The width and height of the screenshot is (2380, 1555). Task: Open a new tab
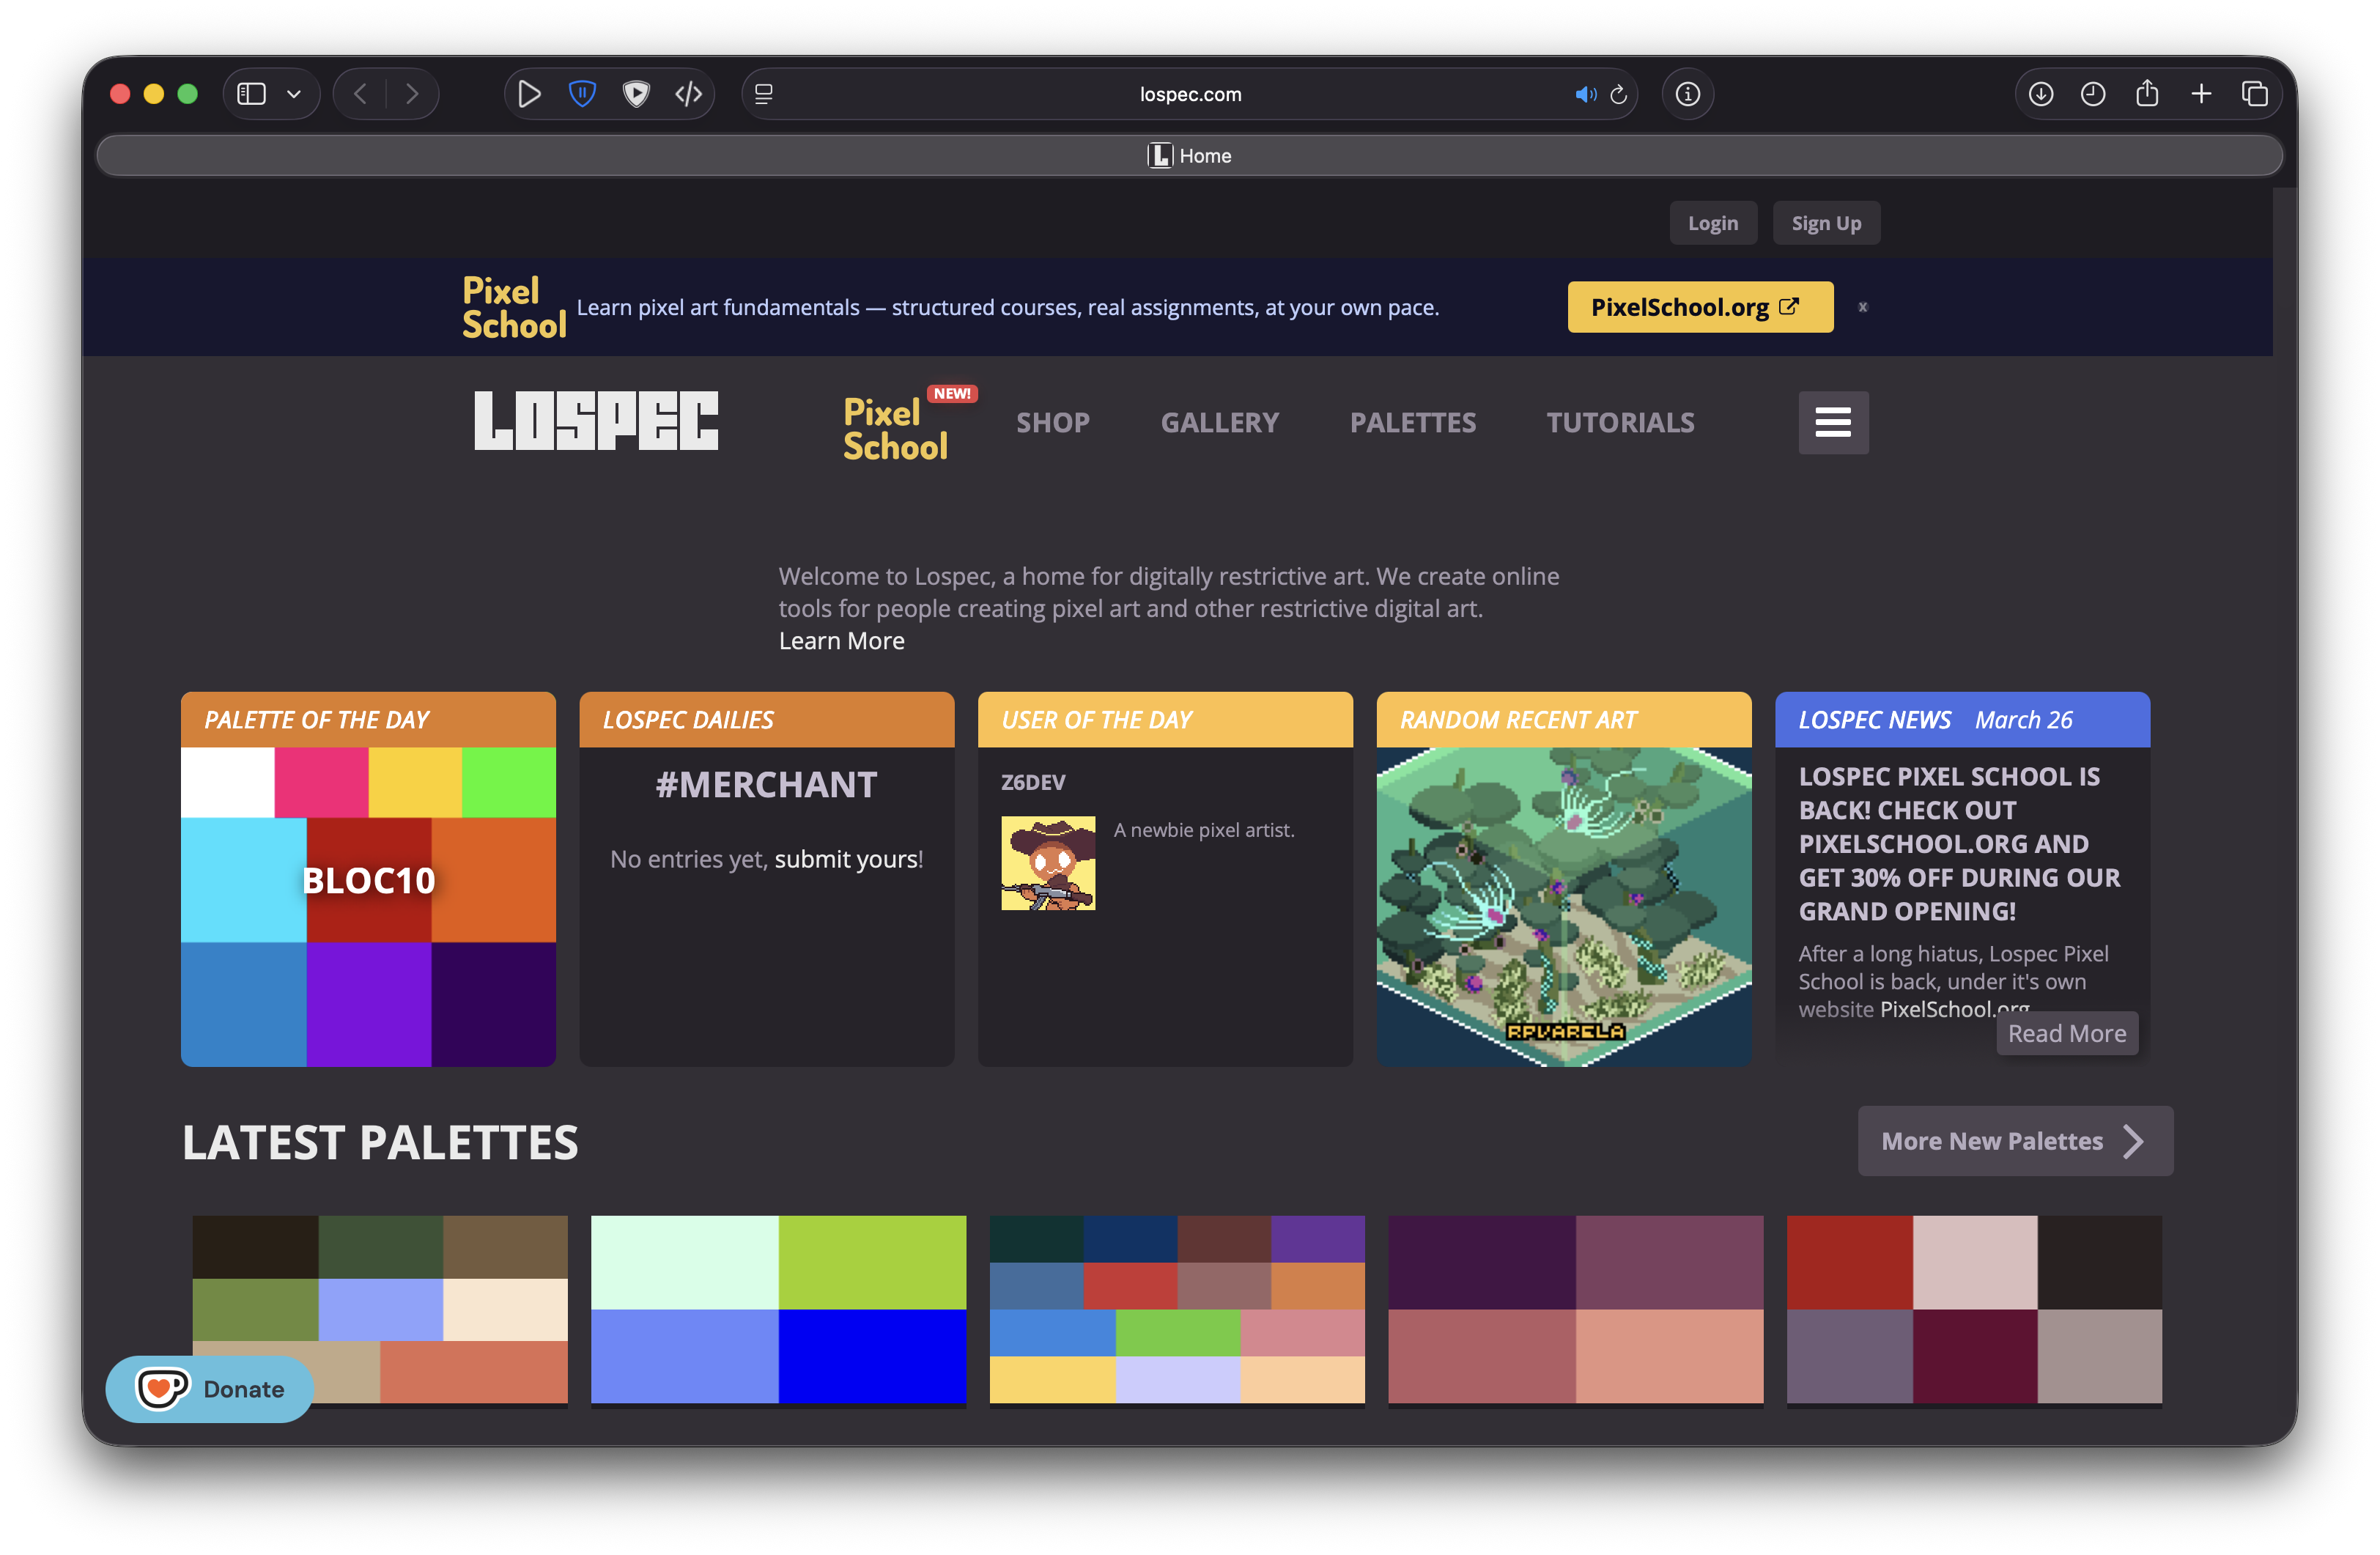(2201, 94)
